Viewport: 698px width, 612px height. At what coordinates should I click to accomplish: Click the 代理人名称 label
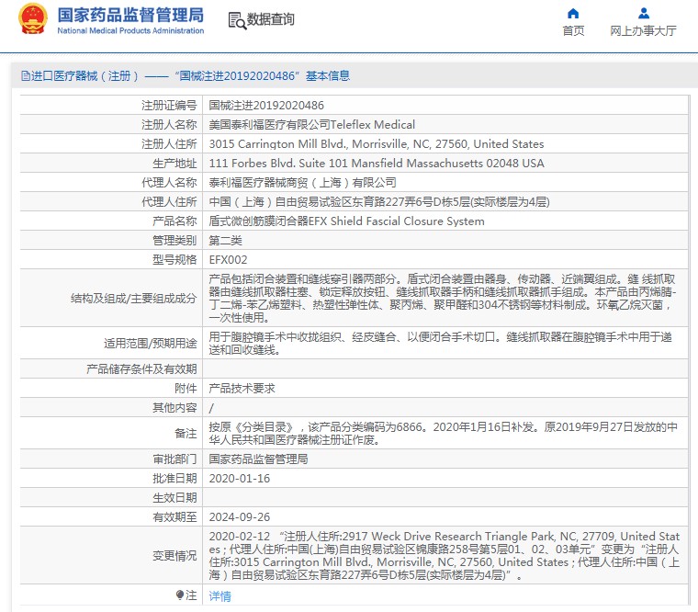point(169,183)
